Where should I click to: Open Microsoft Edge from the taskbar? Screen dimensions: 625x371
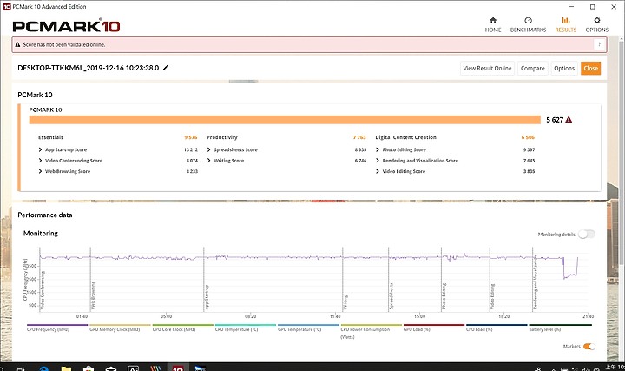point(44,368)
